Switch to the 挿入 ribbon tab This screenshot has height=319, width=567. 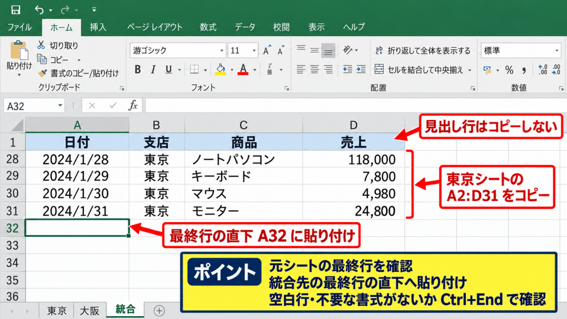pyautogui.click(x=98, y=27)
